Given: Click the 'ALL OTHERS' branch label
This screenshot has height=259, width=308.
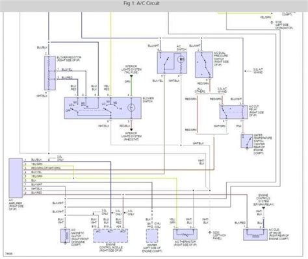Looking at the screenshot, I should click(200, 90).
